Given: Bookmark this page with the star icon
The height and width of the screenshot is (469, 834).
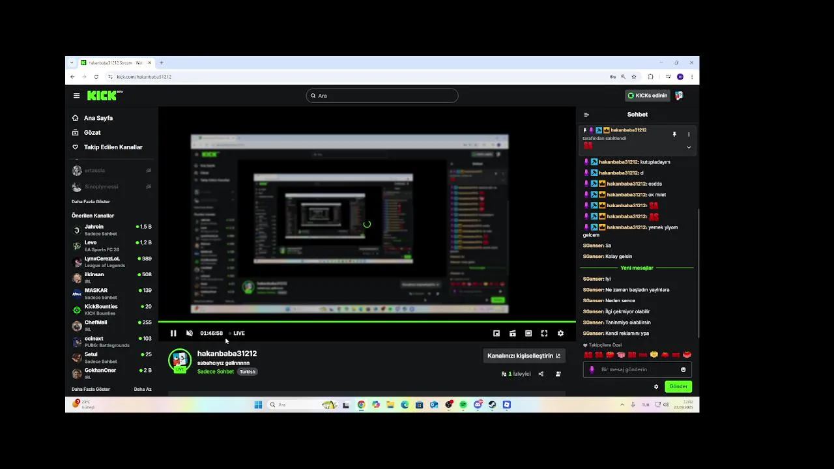Looking at the screenshot, I should (634, 77).
